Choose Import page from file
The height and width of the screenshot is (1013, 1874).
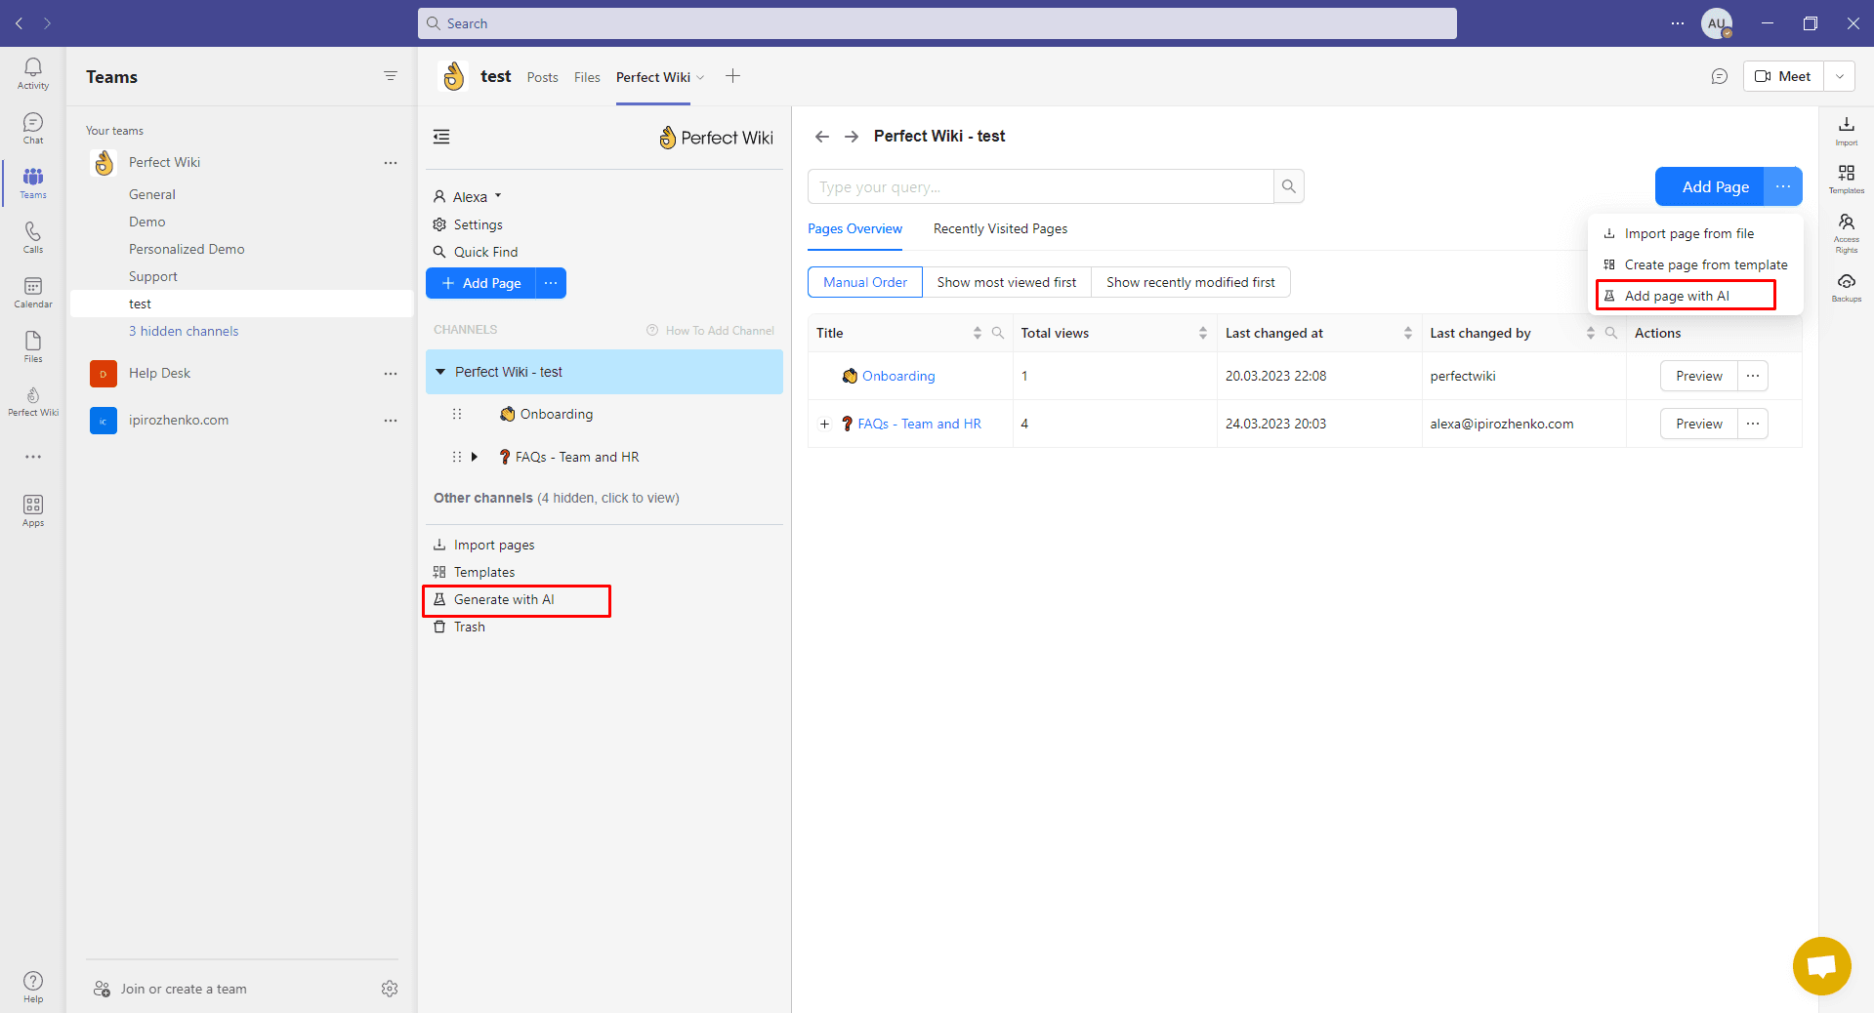(1688, 233)
